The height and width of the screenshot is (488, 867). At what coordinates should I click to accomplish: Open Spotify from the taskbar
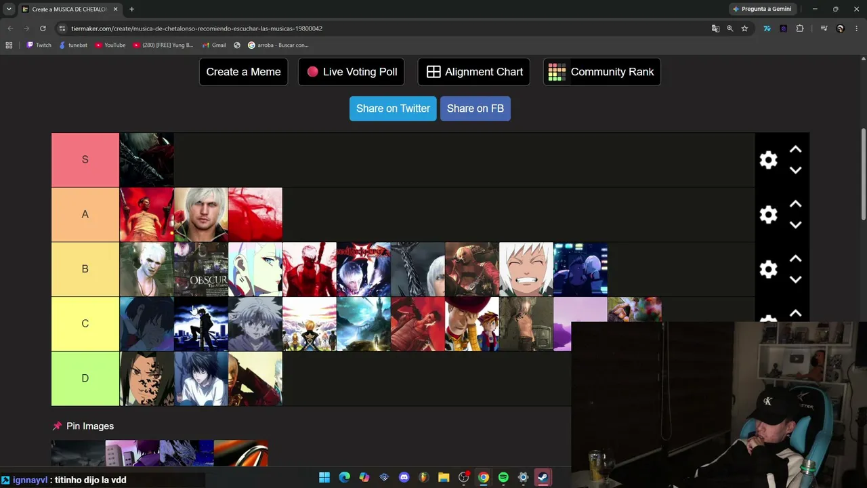pyautogui.click(x=503, y=477)
